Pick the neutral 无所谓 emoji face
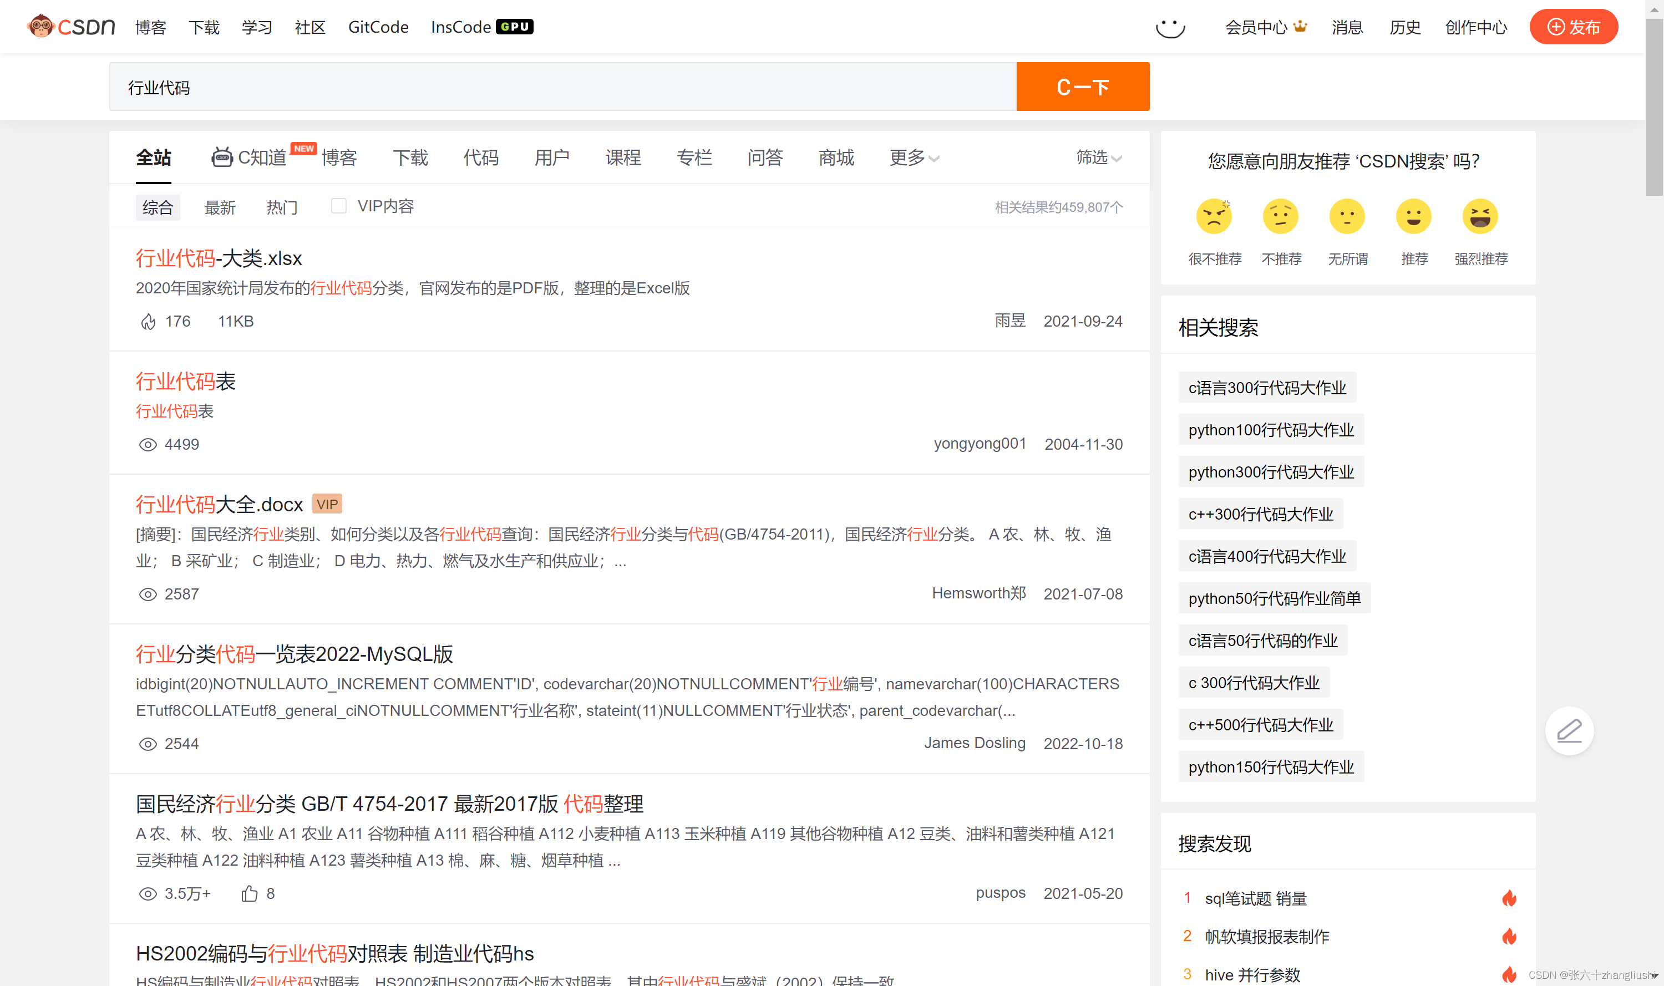The height and width of the screenshot is (986, 1664). (1347, 217)
